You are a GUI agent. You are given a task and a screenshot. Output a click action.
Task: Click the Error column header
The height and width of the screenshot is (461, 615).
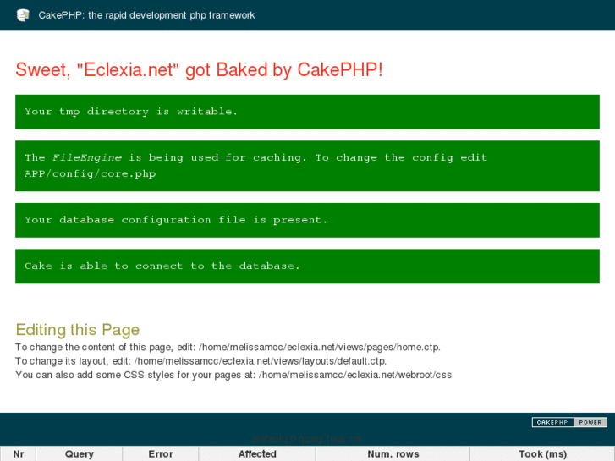pyautogui.click(x=161, y=454)
